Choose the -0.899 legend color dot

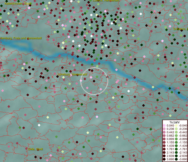tap(176, 139)
